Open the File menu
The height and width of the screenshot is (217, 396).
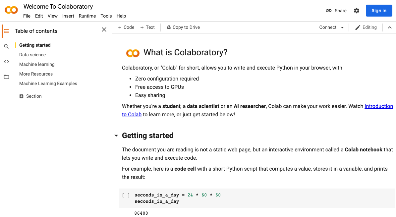click(x=27, y=16)
